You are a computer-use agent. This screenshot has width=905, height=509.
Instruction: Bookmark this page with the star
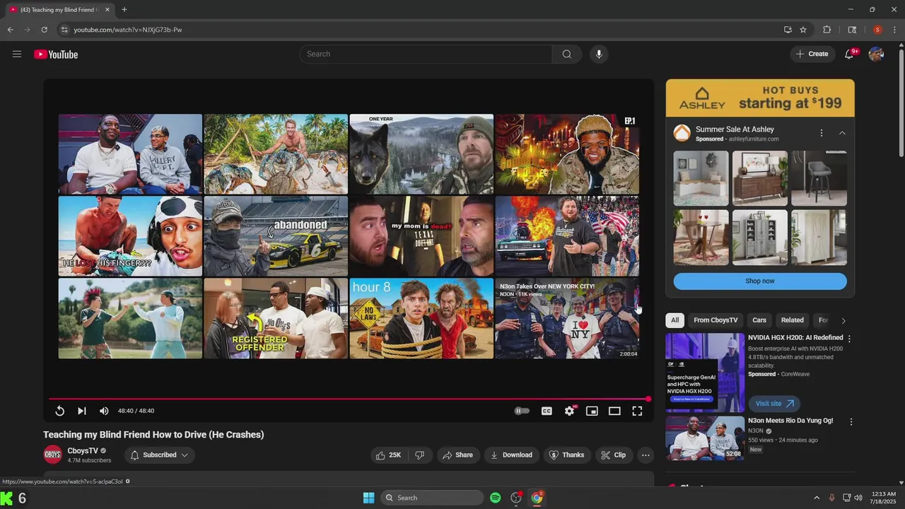click(803, 30)
